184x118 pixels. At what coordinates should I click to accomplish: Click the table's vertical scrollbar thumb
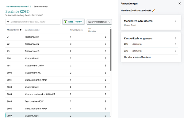tap(111, 50)
